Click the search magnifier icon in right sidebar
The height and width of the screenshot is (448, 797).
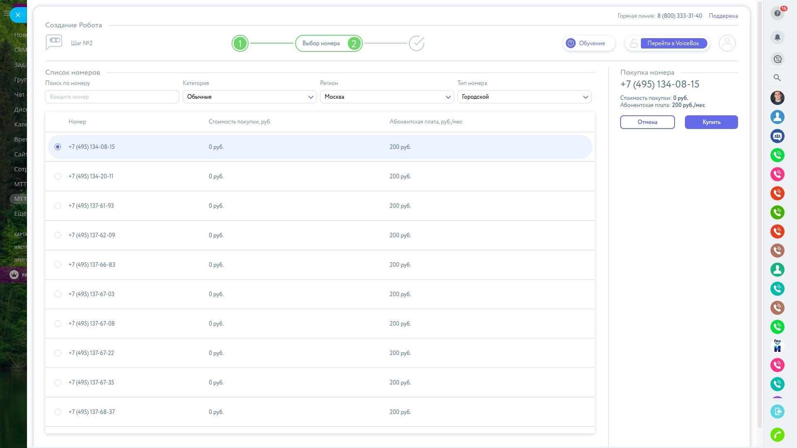click(x=777, y=78)
